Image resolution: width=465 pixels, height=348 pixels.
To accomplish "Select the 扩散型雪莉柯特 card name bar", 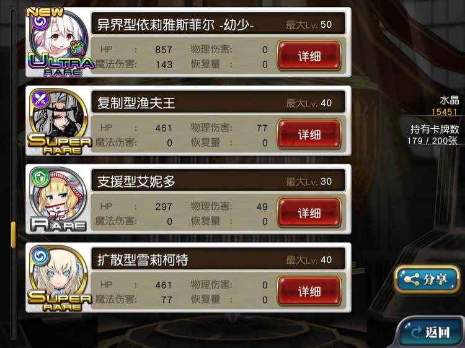I will point(218,259).
